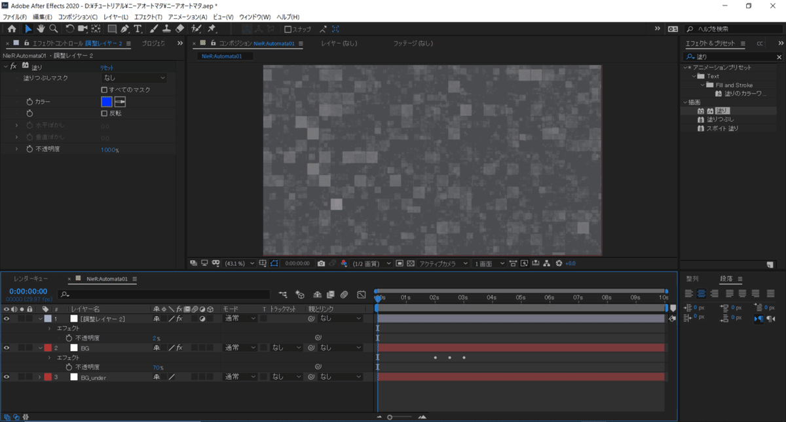Toggle adjustment layer switch on 調整レイヤー 2
Viewport: 786px width, 422px height.
(x=202, y=318)
